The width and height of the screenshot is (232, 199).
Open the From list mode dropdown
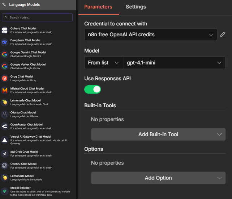tap(104, 63)
